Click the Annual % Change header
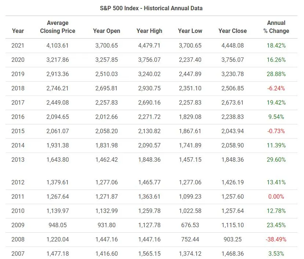This screenshot has height=259, width=304. pyautogui.click(x=276, y=27)
